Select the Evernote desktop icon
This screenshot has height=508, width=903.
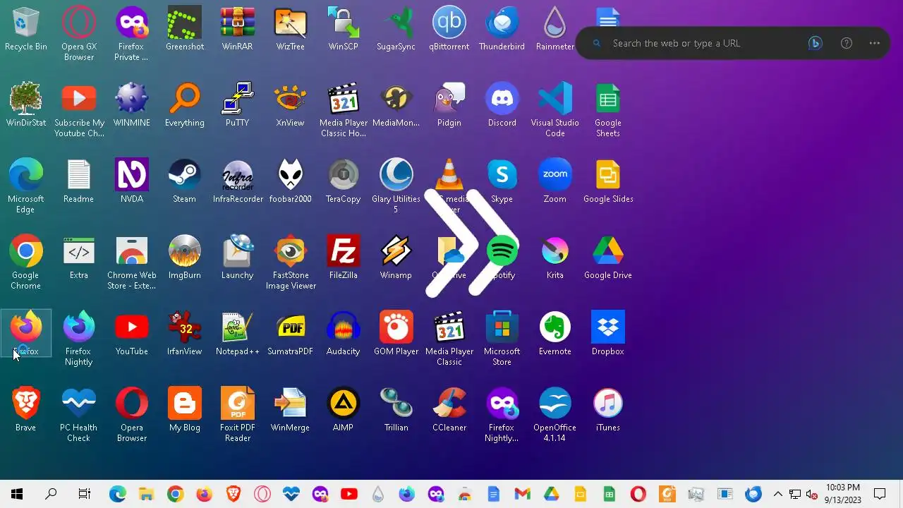(554, 334)
